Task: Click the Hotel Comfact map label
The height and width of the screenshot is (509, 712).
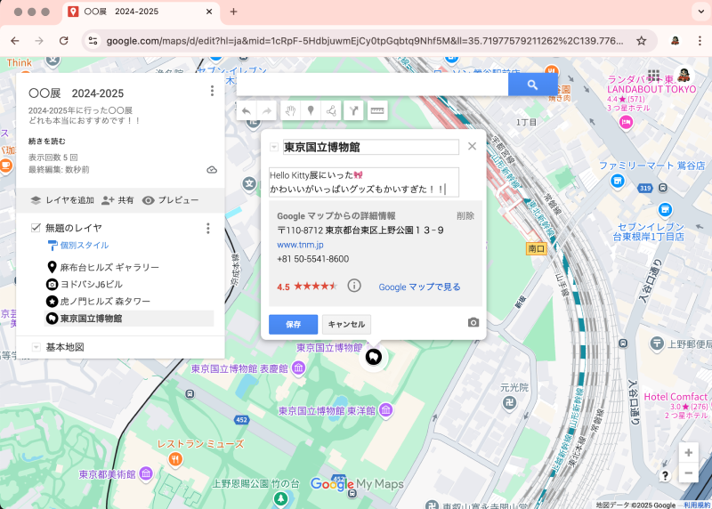Action: [676, 396]
